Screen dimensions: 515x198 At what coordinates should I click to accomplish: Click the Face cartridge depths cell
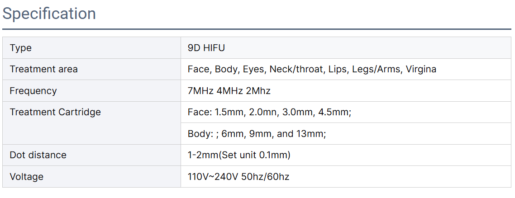tap(346, 112)
